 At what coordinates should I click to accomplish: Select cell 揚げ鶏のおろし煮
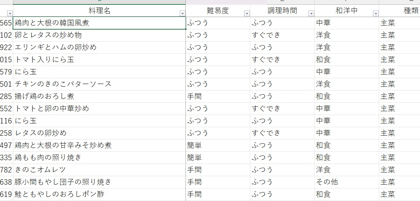tap(99, 97)
